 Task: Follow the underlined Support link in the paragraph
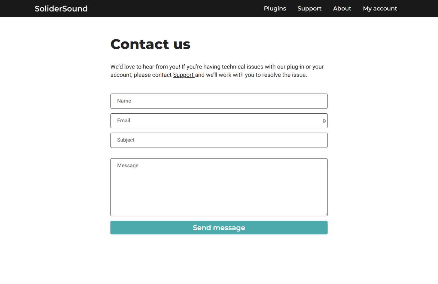184,75
